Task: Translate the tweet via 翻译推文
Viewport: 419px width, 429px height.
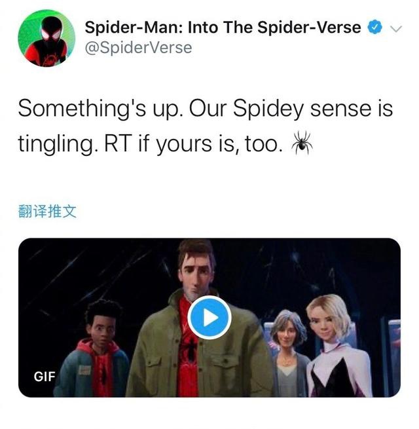Action: [x=49, y=212]
